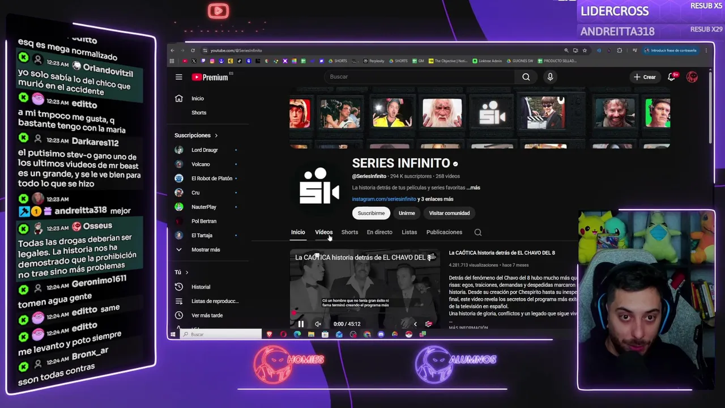Expand the channel description with ...más

[473, 188]
